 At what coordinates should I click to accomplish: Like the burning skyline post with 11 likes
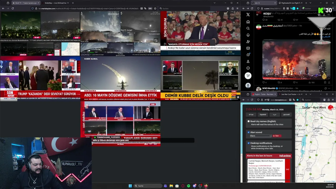click(295, 82)
